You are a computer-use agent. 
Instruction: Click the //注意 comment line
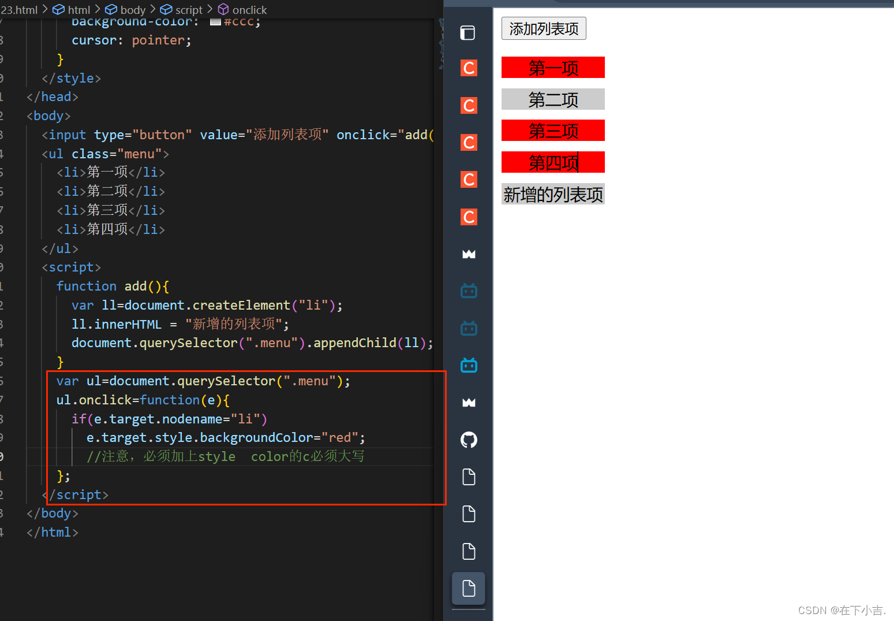pos(225,456)
